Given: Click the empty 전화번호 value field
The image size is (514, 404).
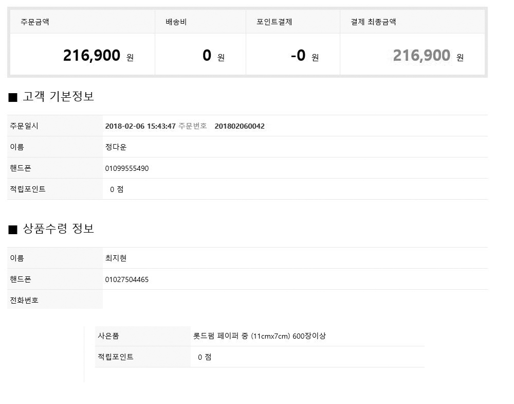Looking at the screenshot, I should tap(295, 300).
